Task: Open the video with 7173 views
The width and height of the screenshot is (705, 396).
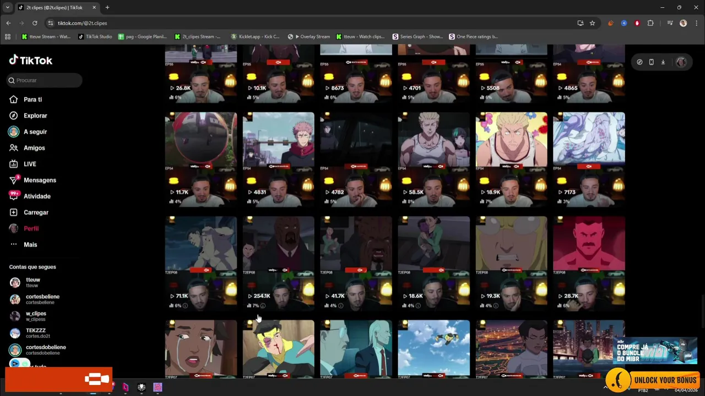Action: coord(589,159)
